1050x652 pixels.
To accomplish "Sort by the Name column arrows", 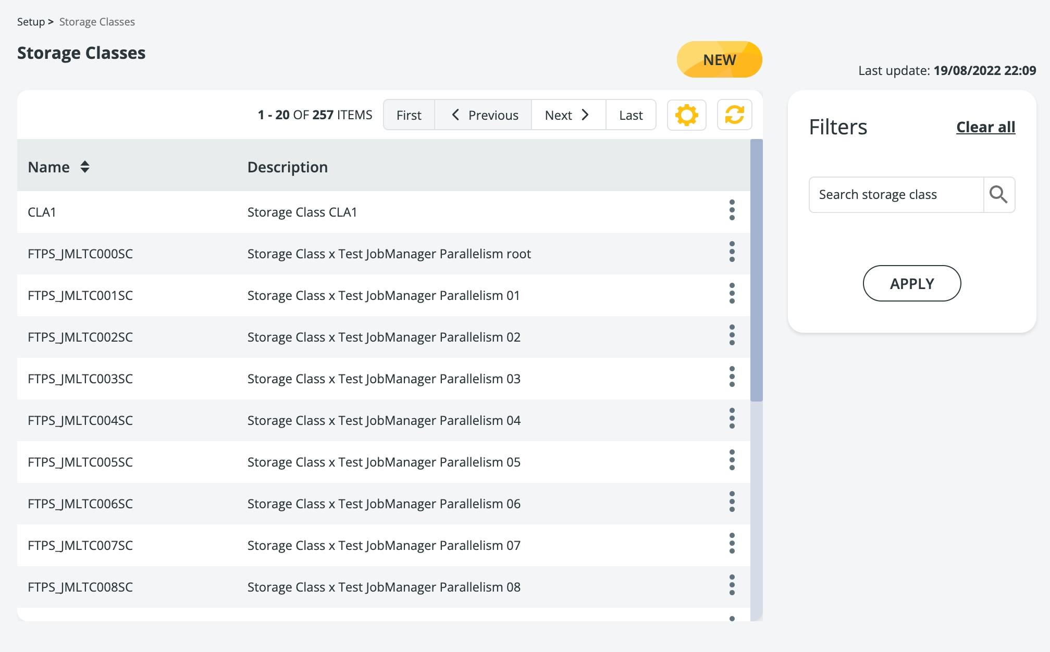I will 84,167.
